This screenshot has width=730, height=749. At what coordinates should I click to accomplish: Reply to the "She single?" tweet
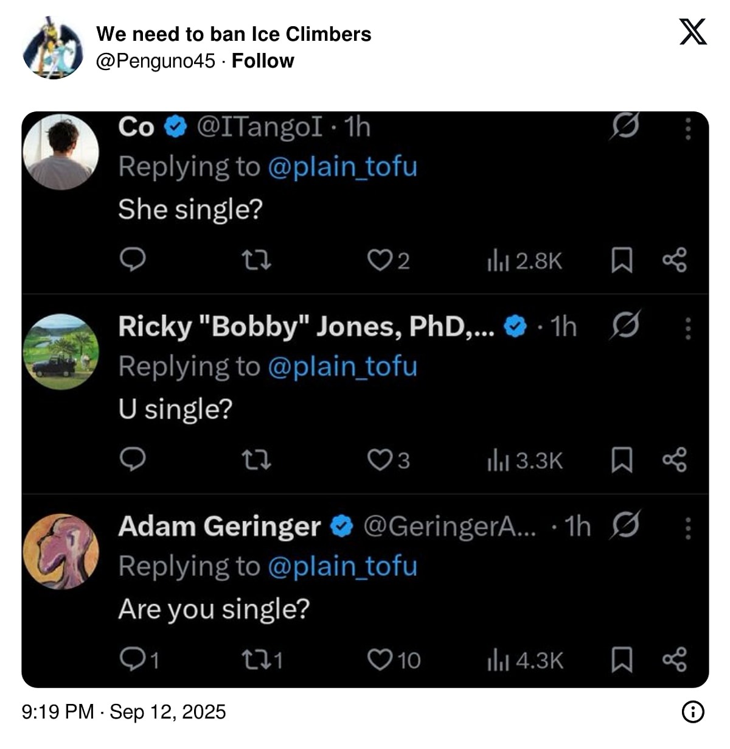[x=132, y=261]
